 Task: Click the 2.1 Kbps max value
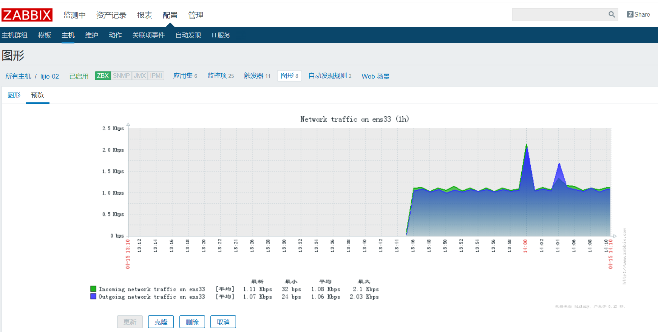366,289
